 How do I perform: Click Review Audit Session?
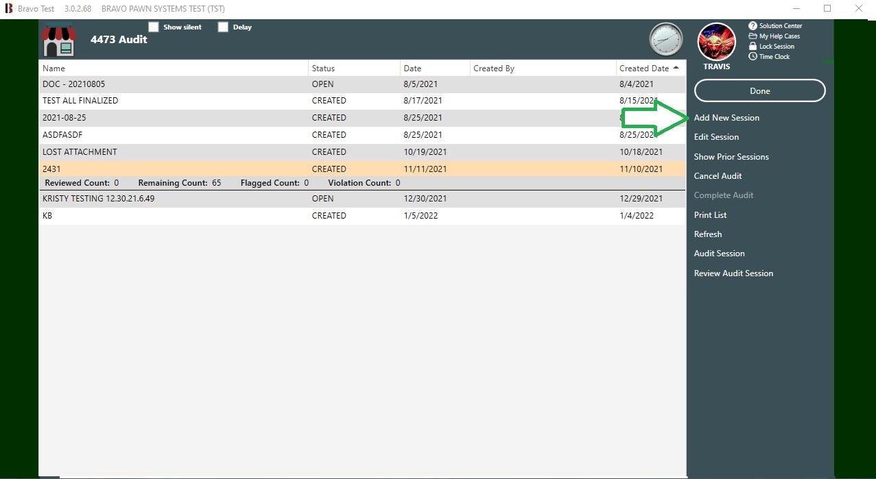point(733,273)
